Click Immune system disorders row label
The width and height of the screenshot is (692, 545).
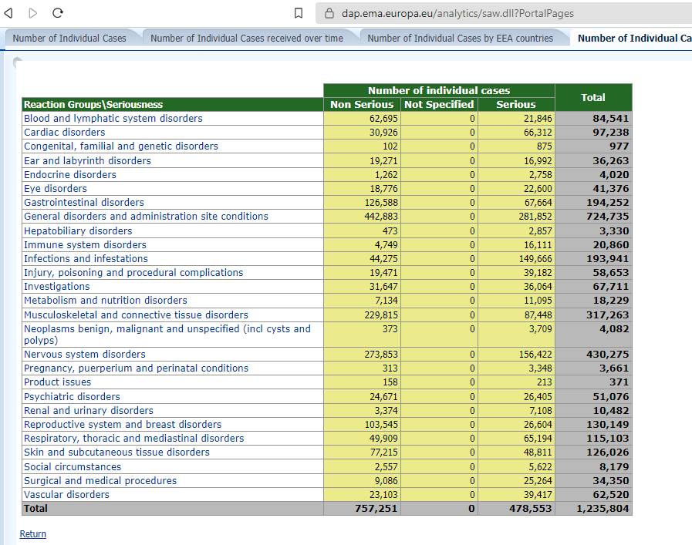(85, 245)
